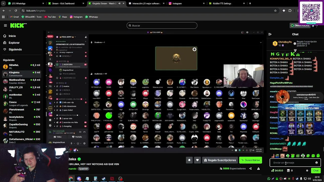Click Video button in streamed Discord
The height and width of the screenshot is (182, 324).
pyautogui.click(x=57, y=137)
